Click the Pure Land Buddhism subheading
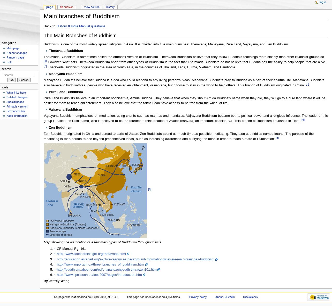The width and height of the screenshot is (332, 306). (x=66, y=92)
